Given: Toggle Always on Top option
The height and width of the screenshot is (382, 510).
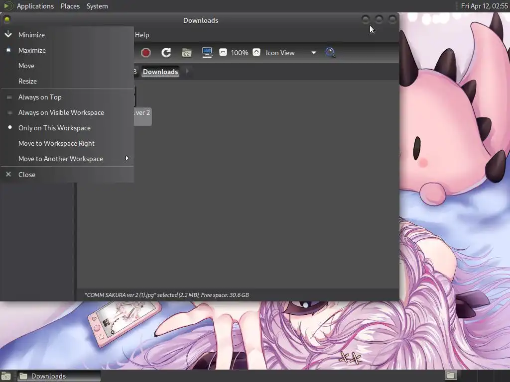Looking at the screenshot, I should 67,97.
